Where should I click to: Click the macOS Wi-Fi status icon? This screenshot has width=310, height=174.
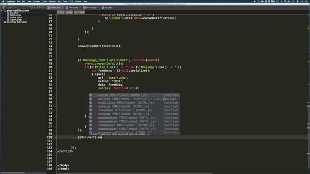pos(285,1)
